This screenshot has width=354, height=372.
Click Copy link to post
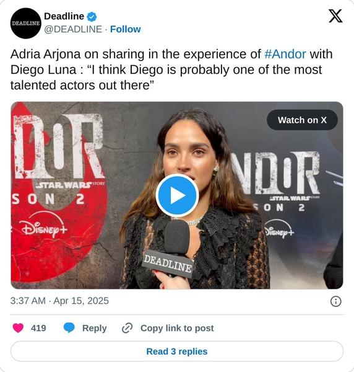[x=177, y=328]
